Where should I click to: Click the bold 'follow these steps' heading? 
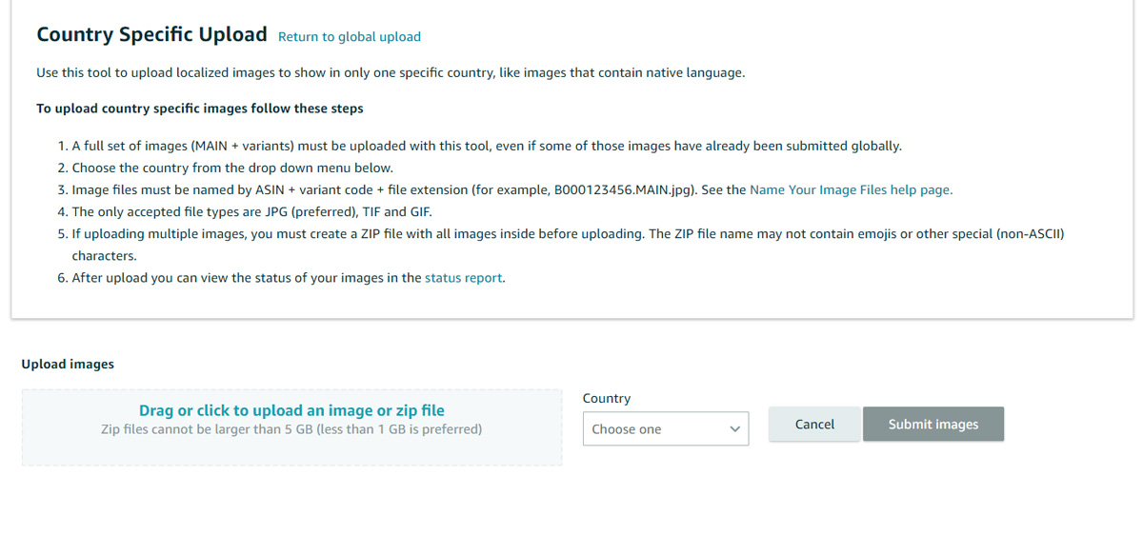coord(199,109)
